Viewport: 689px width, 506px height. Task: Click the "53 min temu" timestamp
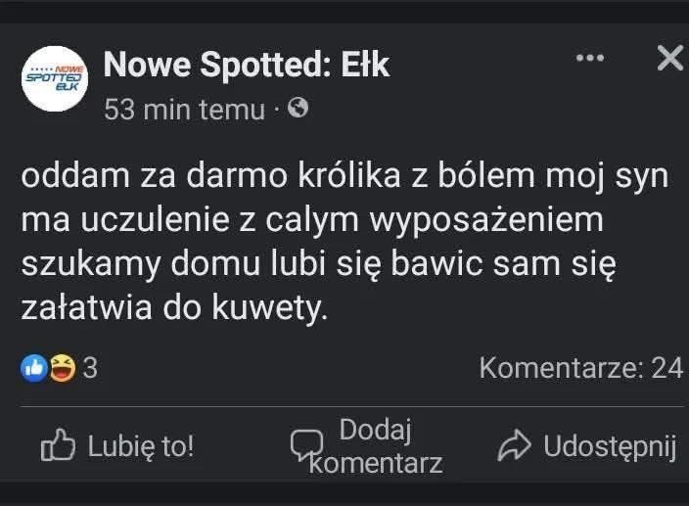click(x=184, y=110)
